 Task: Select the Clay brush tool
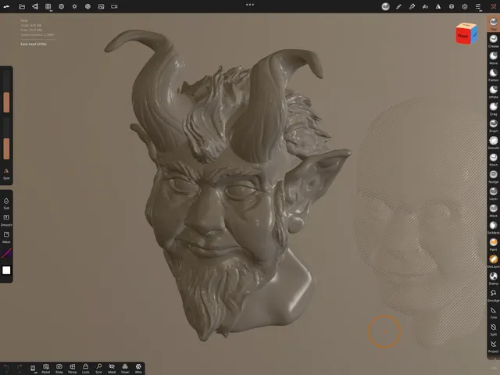[x=493, y=23]
